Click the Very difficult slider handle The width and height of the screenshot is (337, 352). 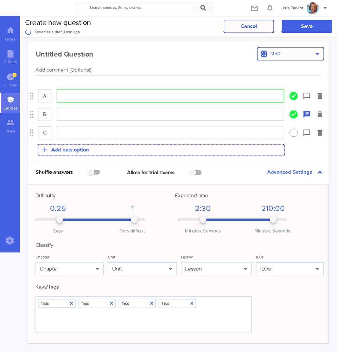[x=134, y=220]
